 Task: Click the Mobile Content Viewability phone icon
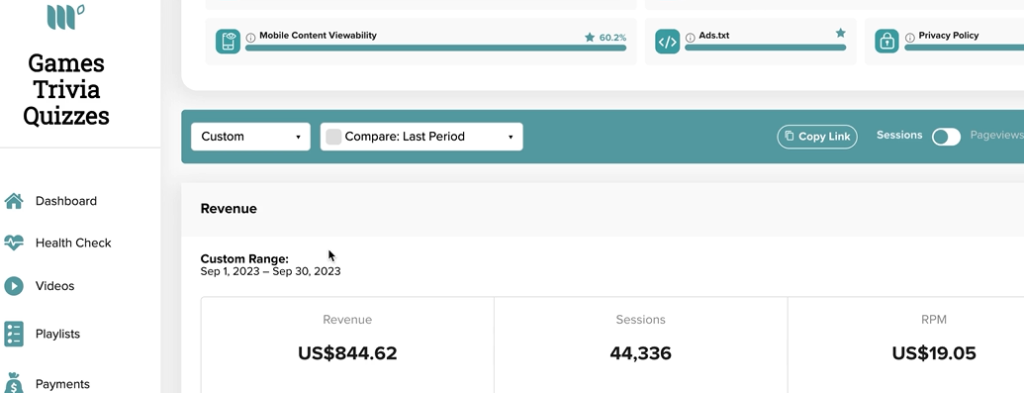pos(228,42)
